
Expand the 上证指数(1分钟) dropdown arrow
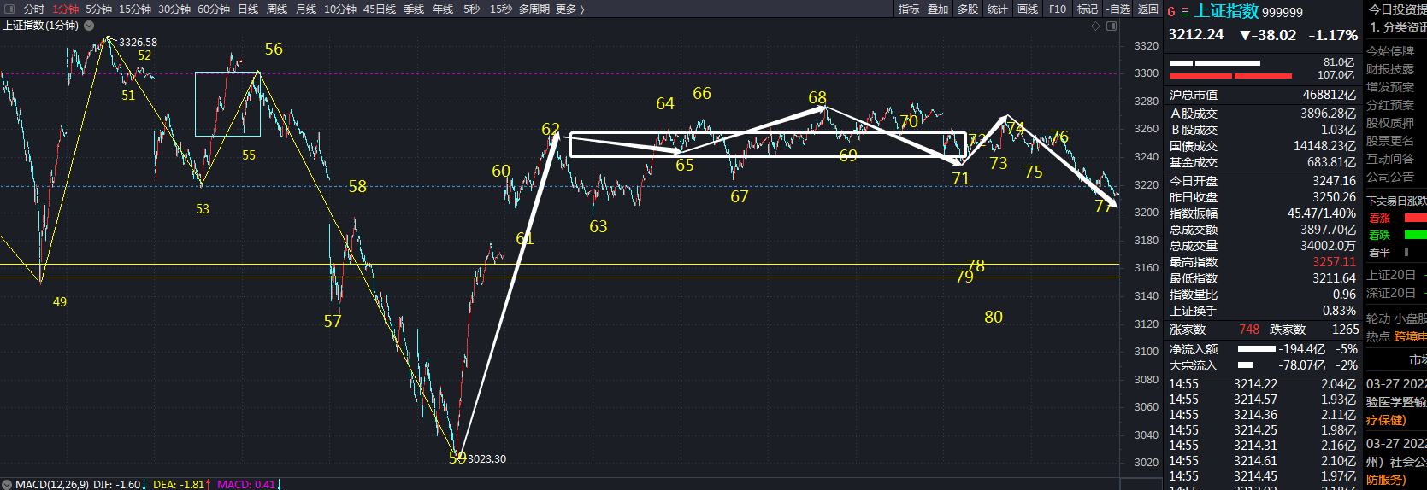tap(89, 26)
